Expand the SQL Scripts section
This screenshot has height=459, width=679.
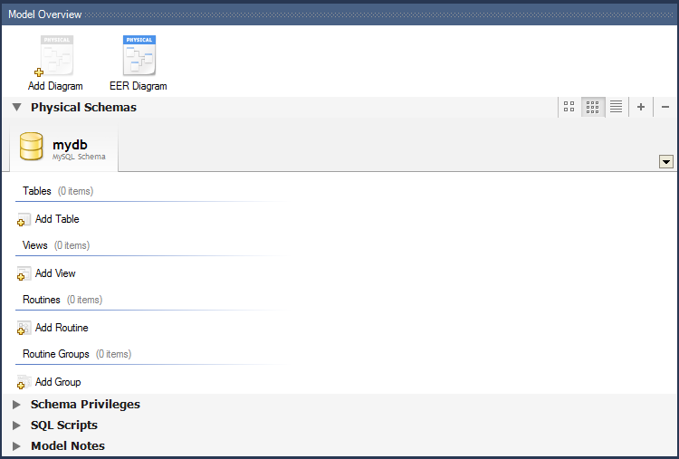(17, 426)
